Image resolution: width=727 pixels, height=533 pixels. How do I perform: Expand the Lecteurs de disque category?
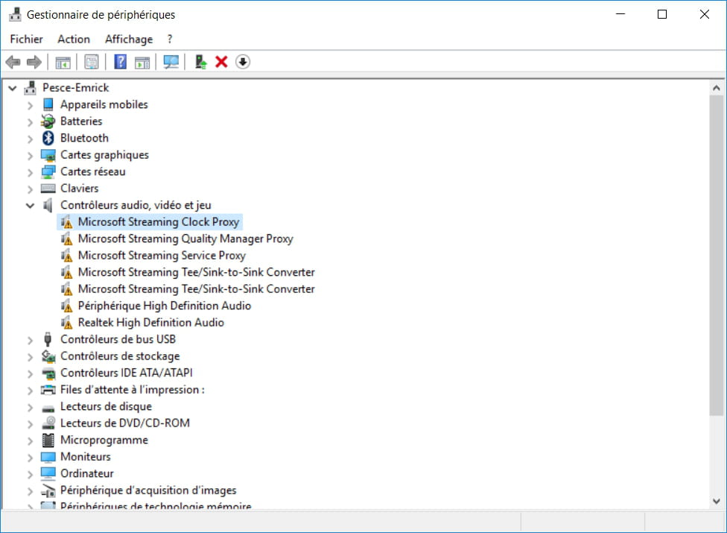(30, 407)
